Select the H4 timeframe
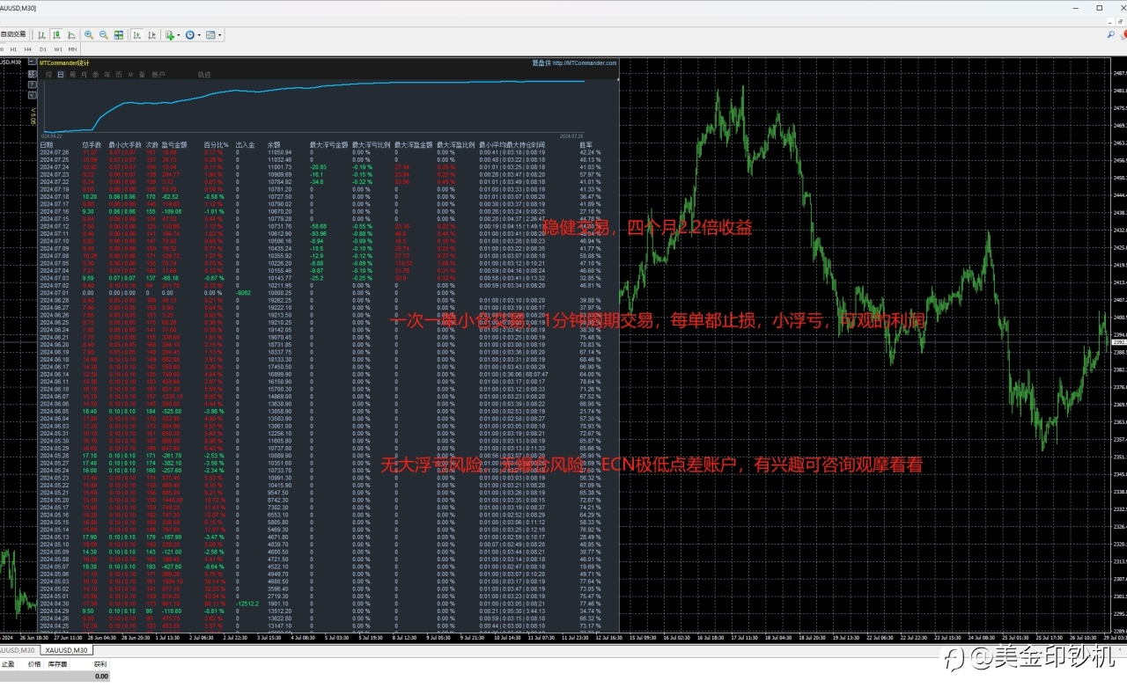The width and height of the screenshot is (1127, 695). pos(27,49)
